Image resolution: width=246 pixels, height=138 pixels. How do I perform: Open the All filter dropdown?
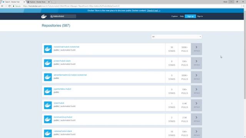coord(176,37)
